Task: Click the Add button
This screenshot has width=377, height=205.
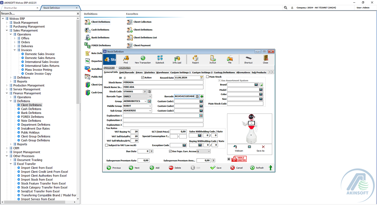Action: point(155,168)
